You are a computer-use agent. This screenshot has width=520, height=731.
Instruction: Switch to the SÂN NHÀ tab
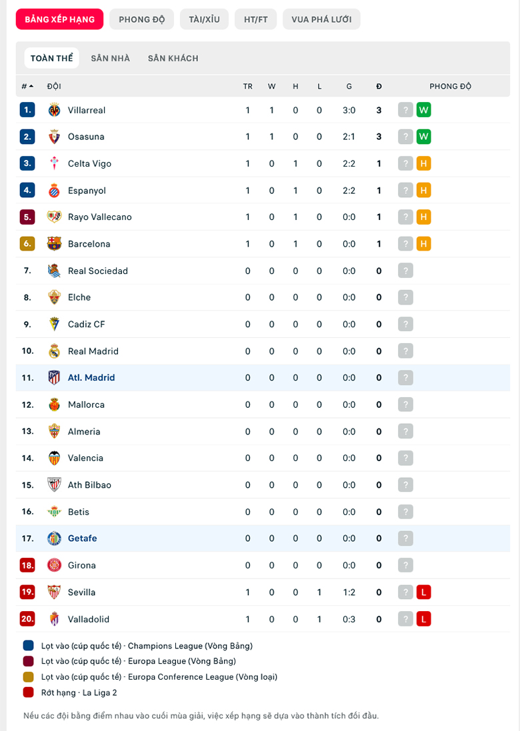[x=111, y=58]
